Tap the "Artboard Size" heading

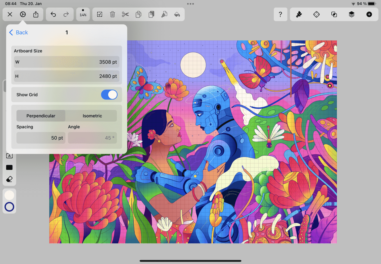point(28,51)
